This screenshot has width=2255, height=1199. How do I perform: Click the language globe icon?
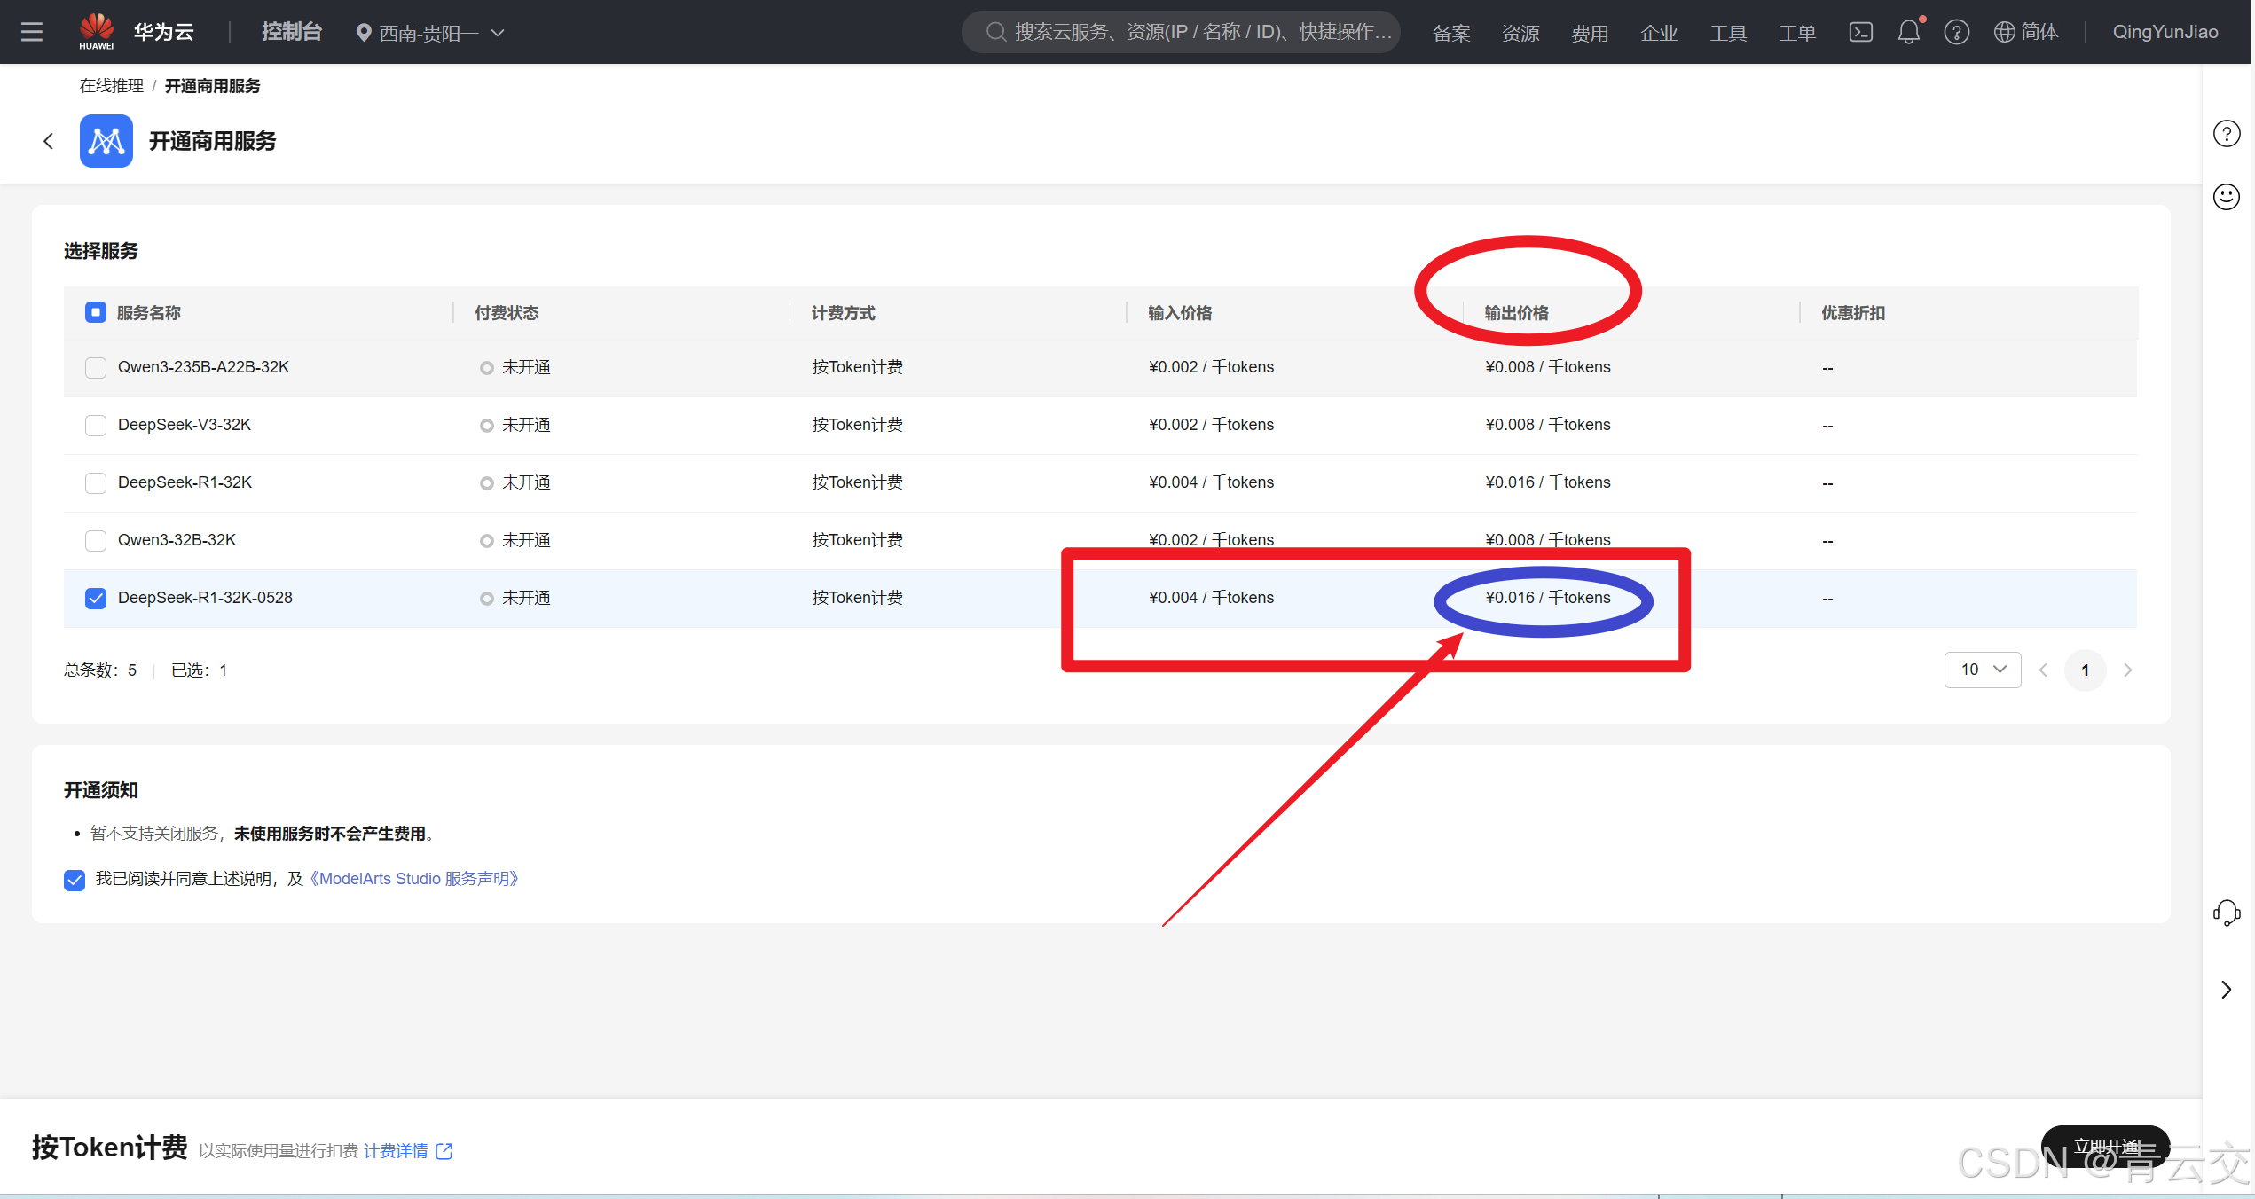pyautogui.click(x=2004, y=33)
